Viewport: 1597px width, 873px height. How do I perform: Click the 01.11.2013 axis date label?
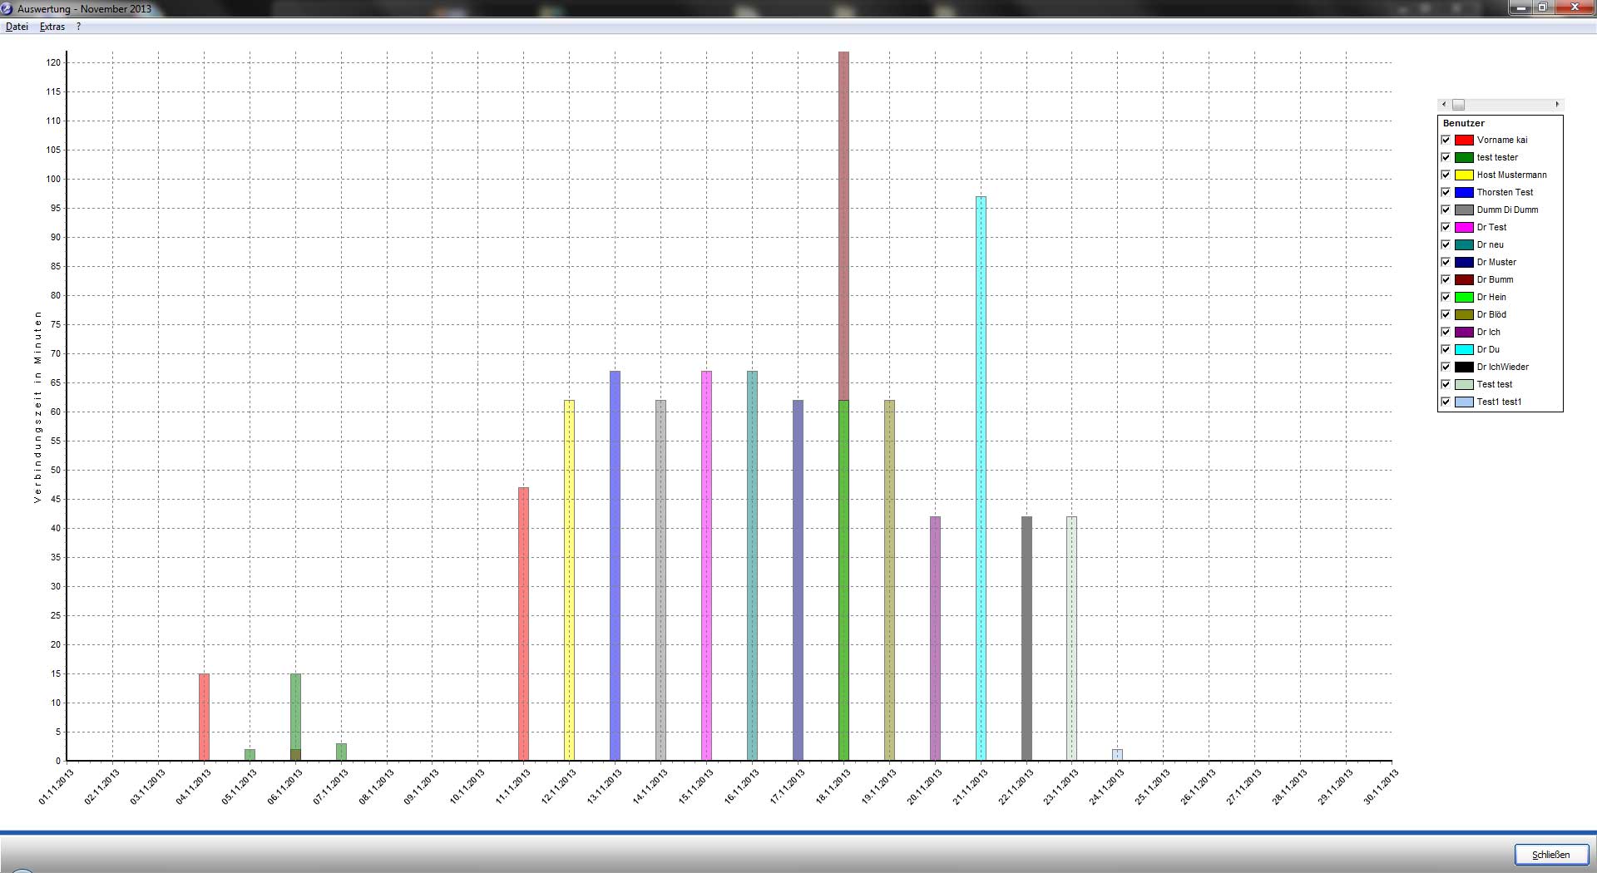(x=56, y=787)
